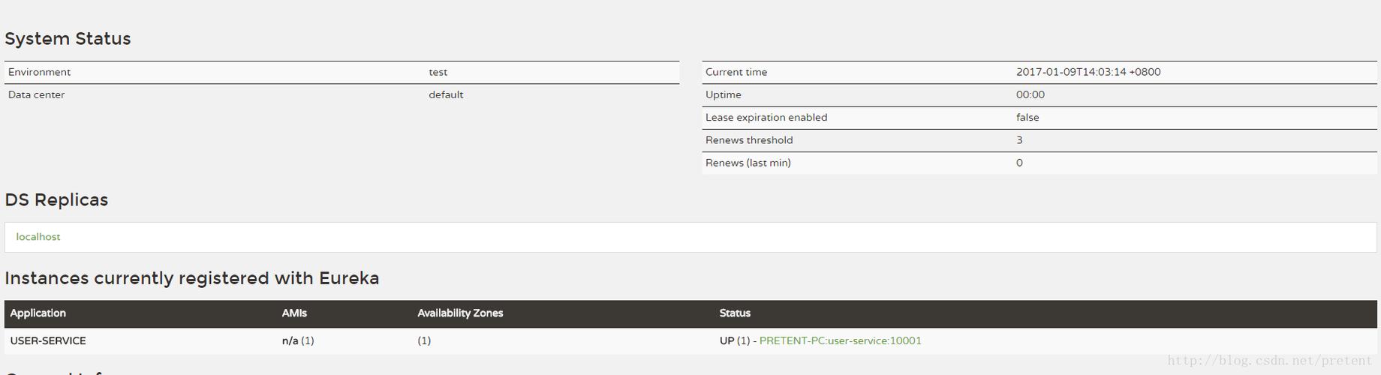The height and width of the screenshot is (375, 1381).
Task: Select the data center value default
Action: pyautogui.click(x=446, y=94)
